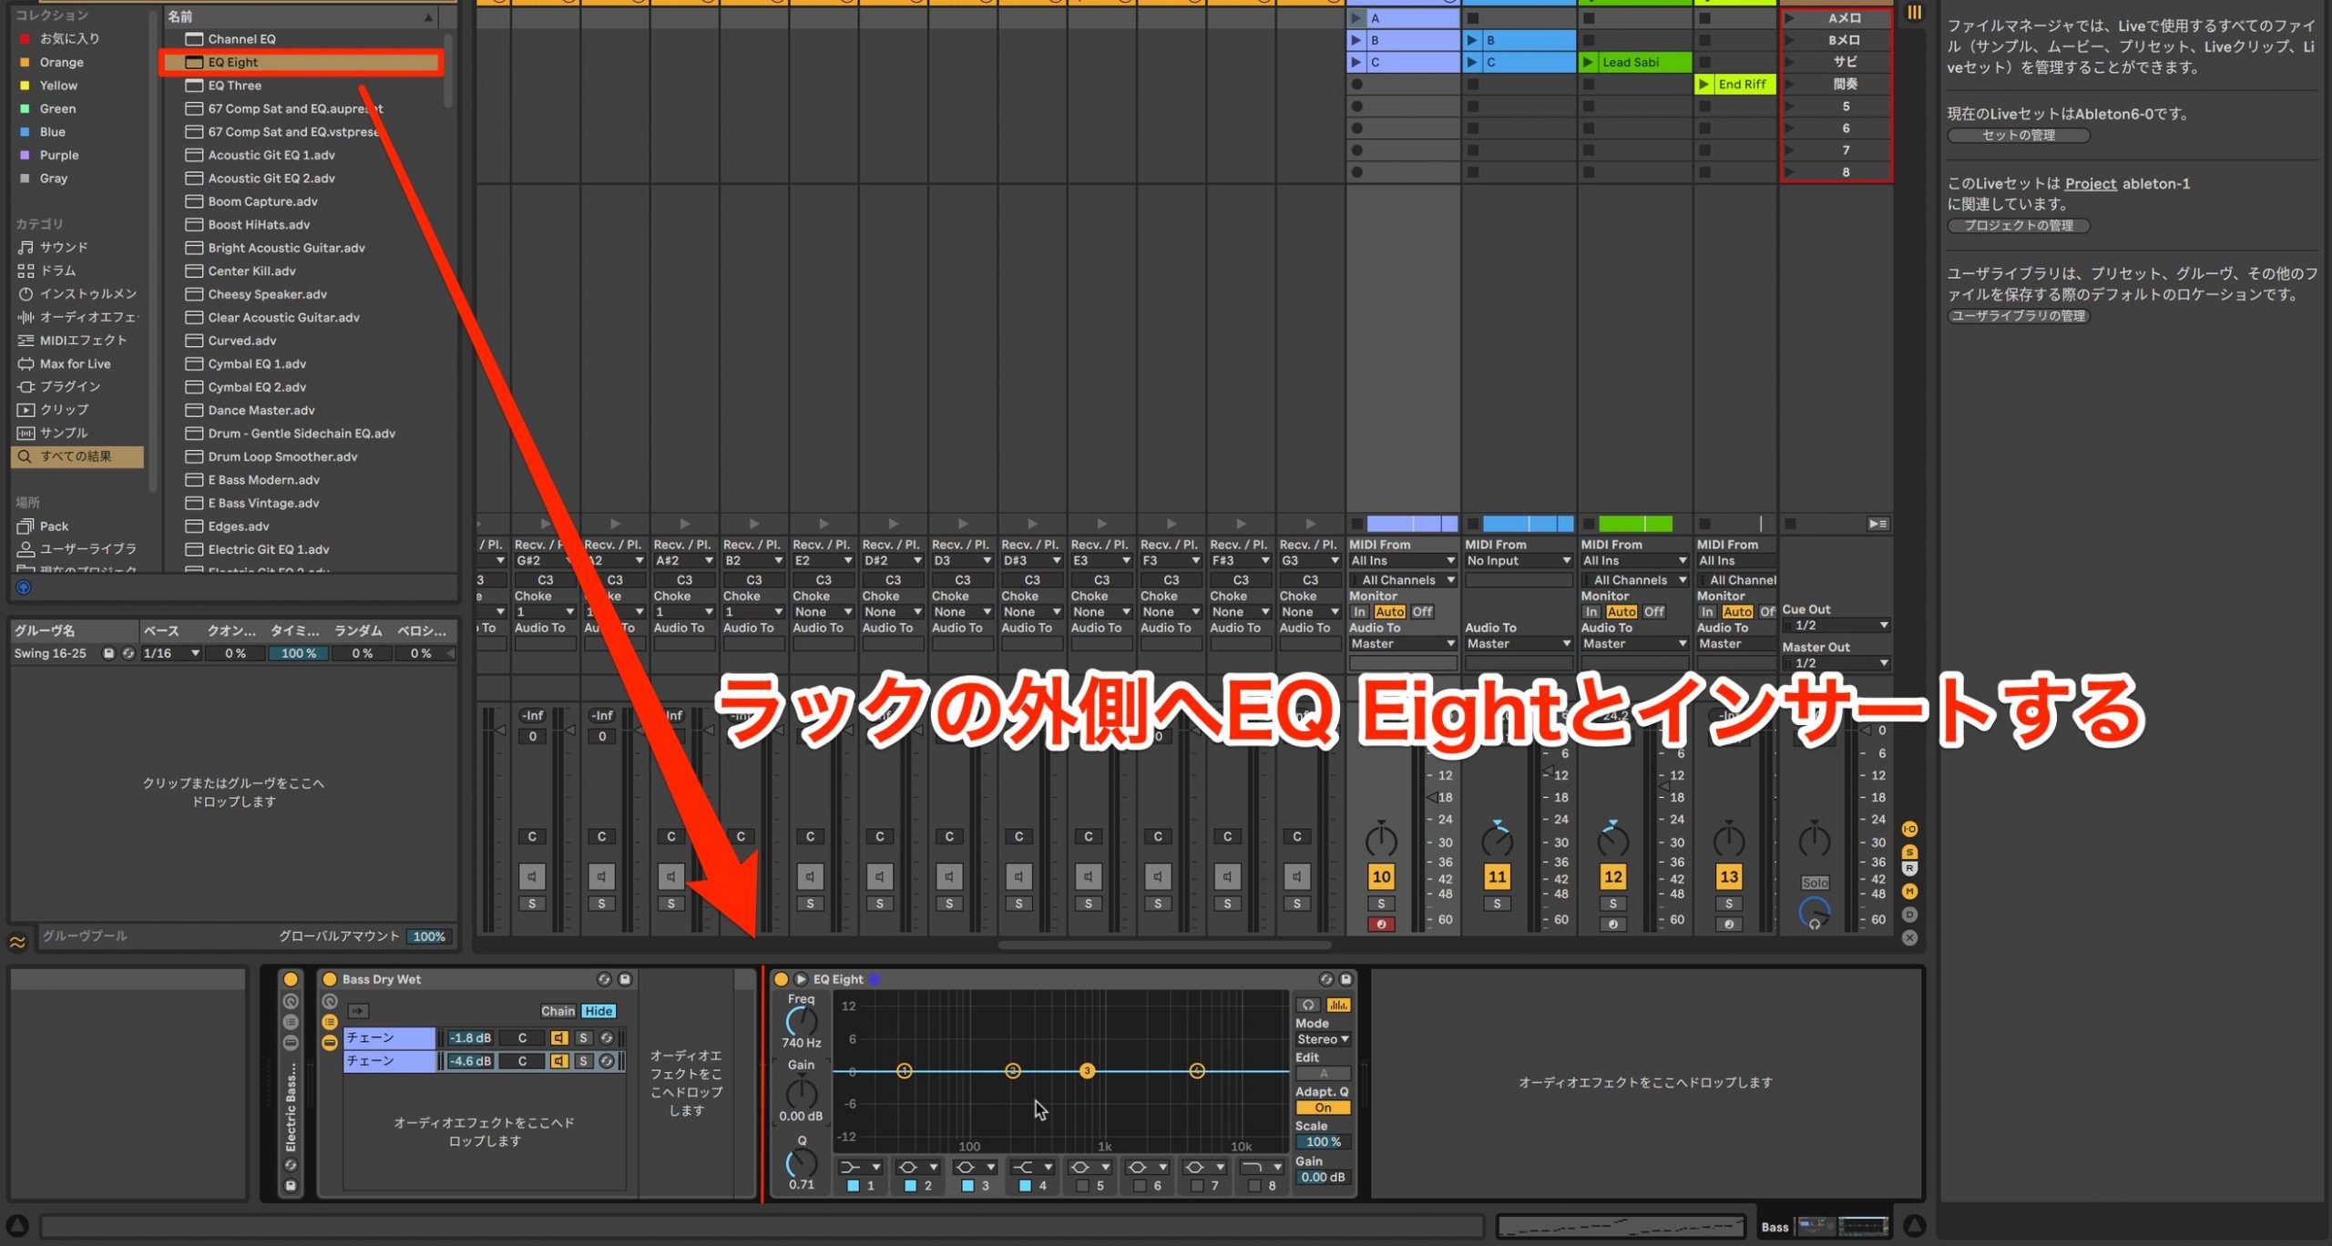Image resolution: width=2332 pixels, height=1246 pixels.
Task: Open the Cue Out 1/2 dropdown
Action: click(x=1836, y=625)
